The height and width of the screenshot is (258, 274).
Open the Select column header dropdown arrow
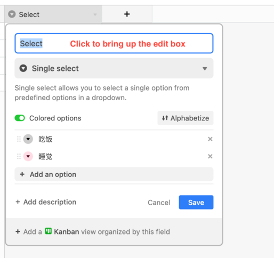95,14
